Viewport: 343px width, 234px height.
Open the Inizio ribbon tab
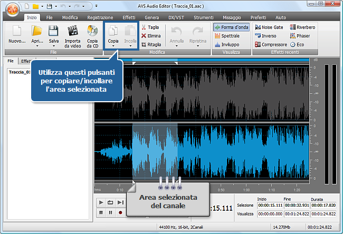pos(32,17)
